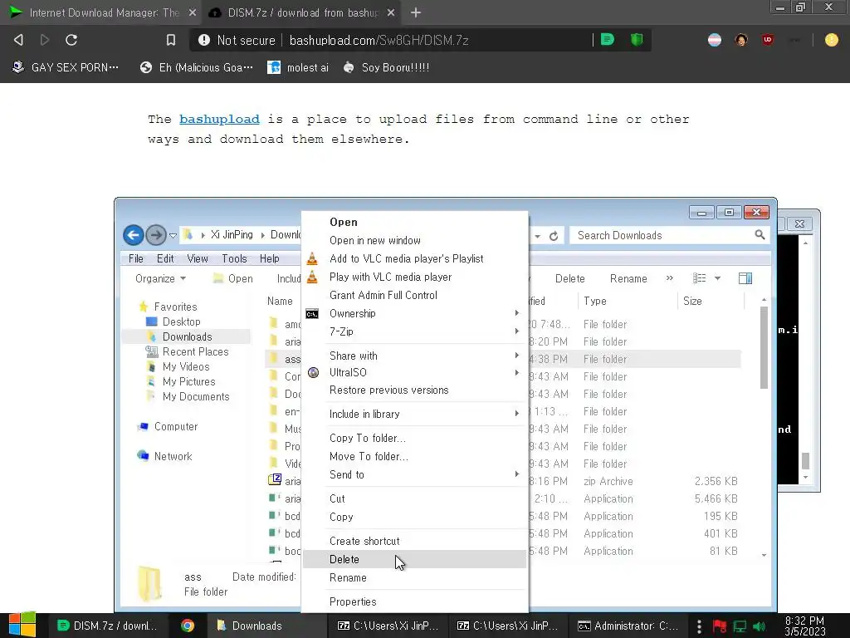This screenshot has height=638, width=850.
Task: Select Recent Places in the navigation pane
Action: point(187,351)
